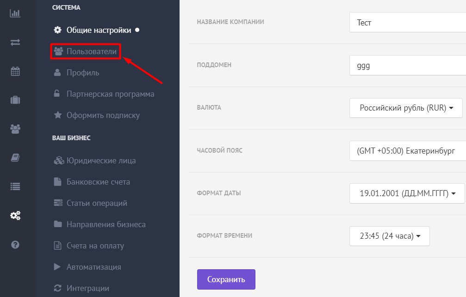Select the timezone Екатеринбург field
This screenshot has height=297, width=466.
[x=407, y=151]
